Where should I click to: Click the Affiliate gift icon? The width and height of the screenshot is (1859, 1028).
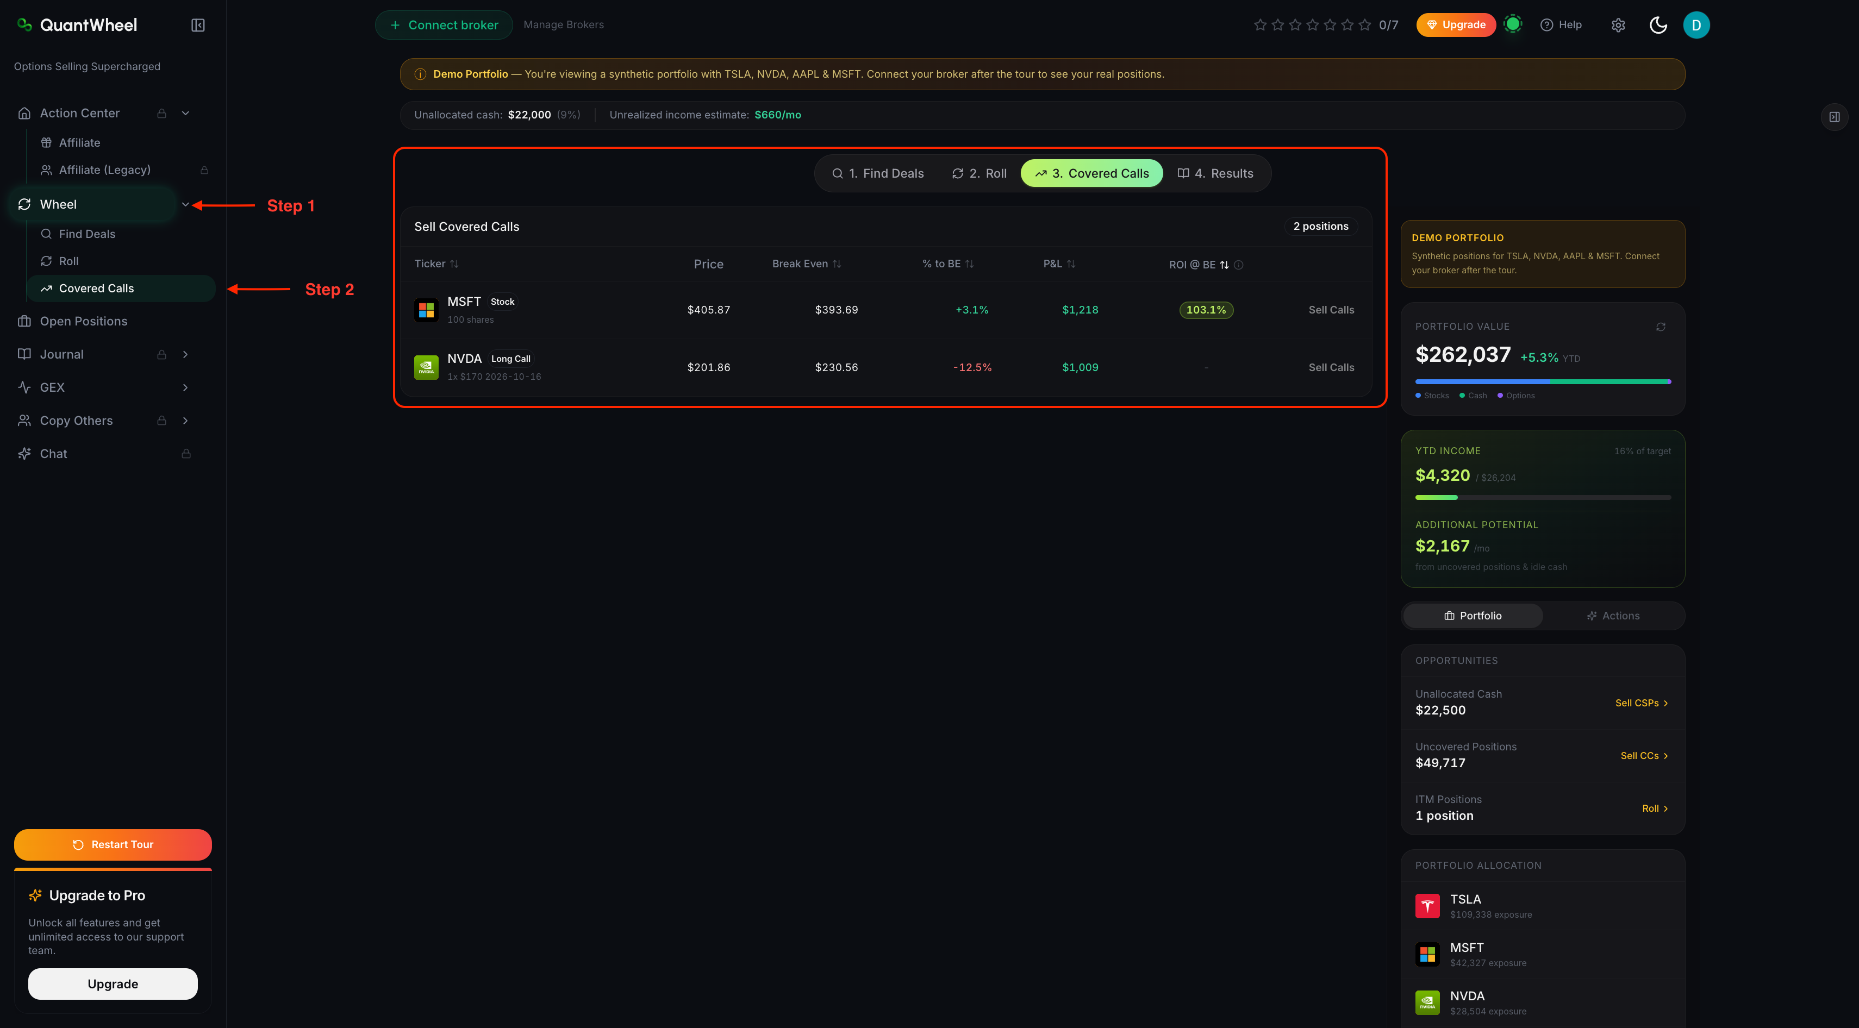click(x=46, y=143)
